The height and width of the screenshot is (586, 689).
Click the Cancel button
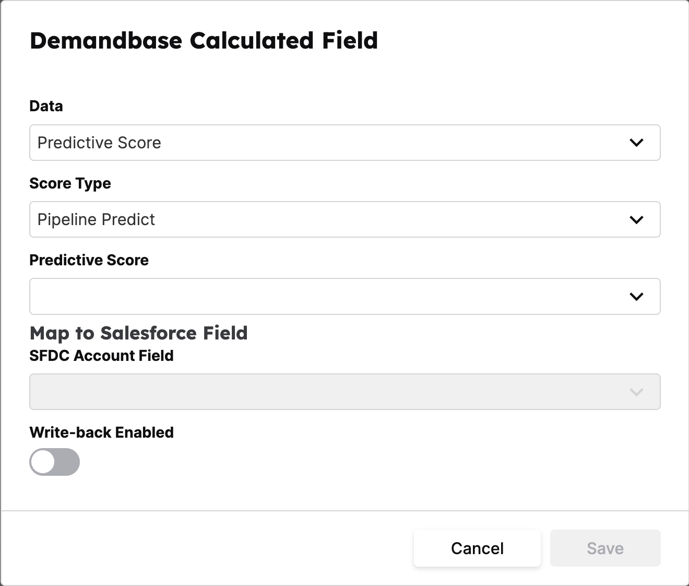(477, 548)
